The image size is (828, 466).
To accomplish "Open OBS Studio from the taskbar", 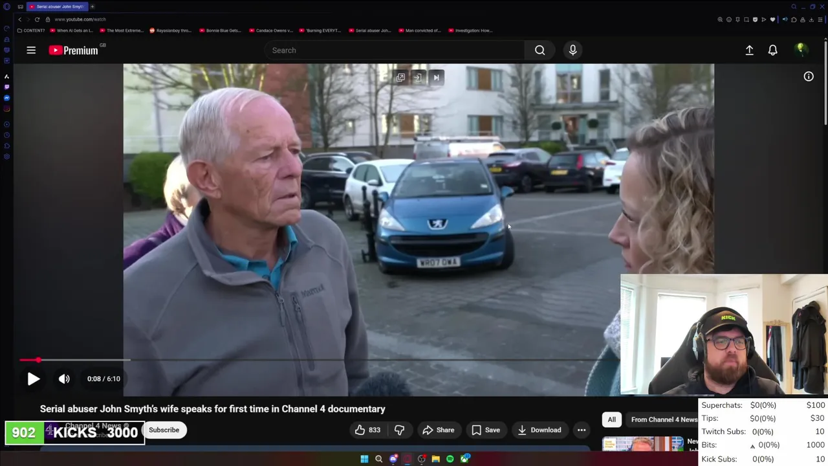I will (x=422, y=459).
